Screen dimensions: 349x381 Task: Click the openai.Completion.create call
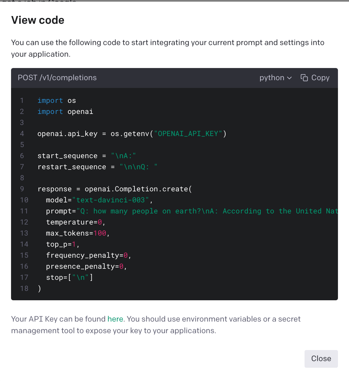138,189
